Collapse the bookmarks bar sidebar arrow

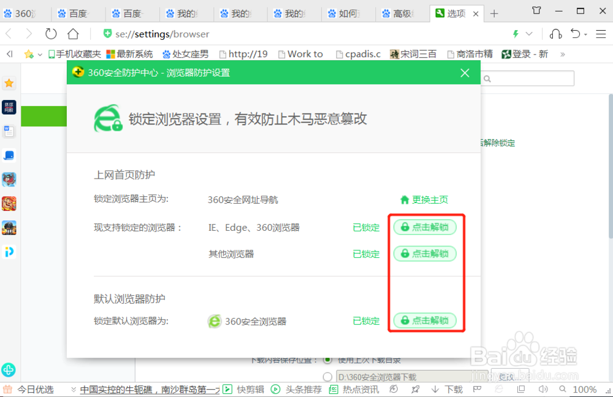pyautogui.click(x=10, y=54)
